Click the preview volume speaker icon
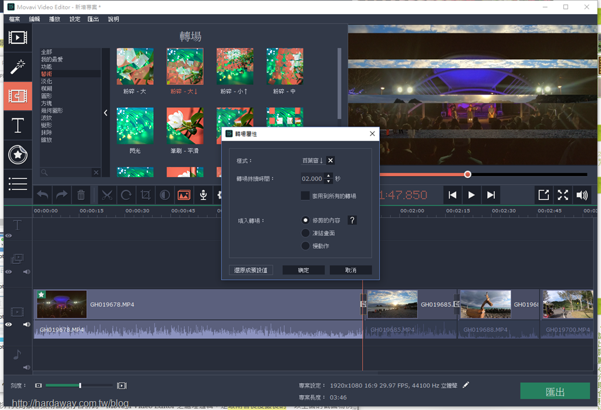601x410 pixels. tap(582, 195)
